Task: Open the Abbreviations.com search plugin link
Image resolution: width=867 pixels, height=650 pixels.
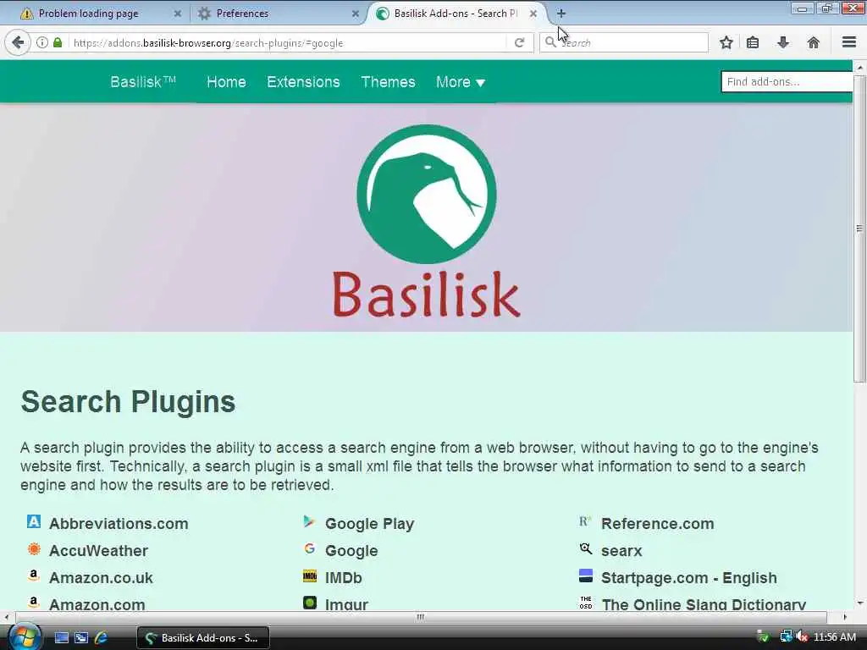Action: tap(119, 523)
